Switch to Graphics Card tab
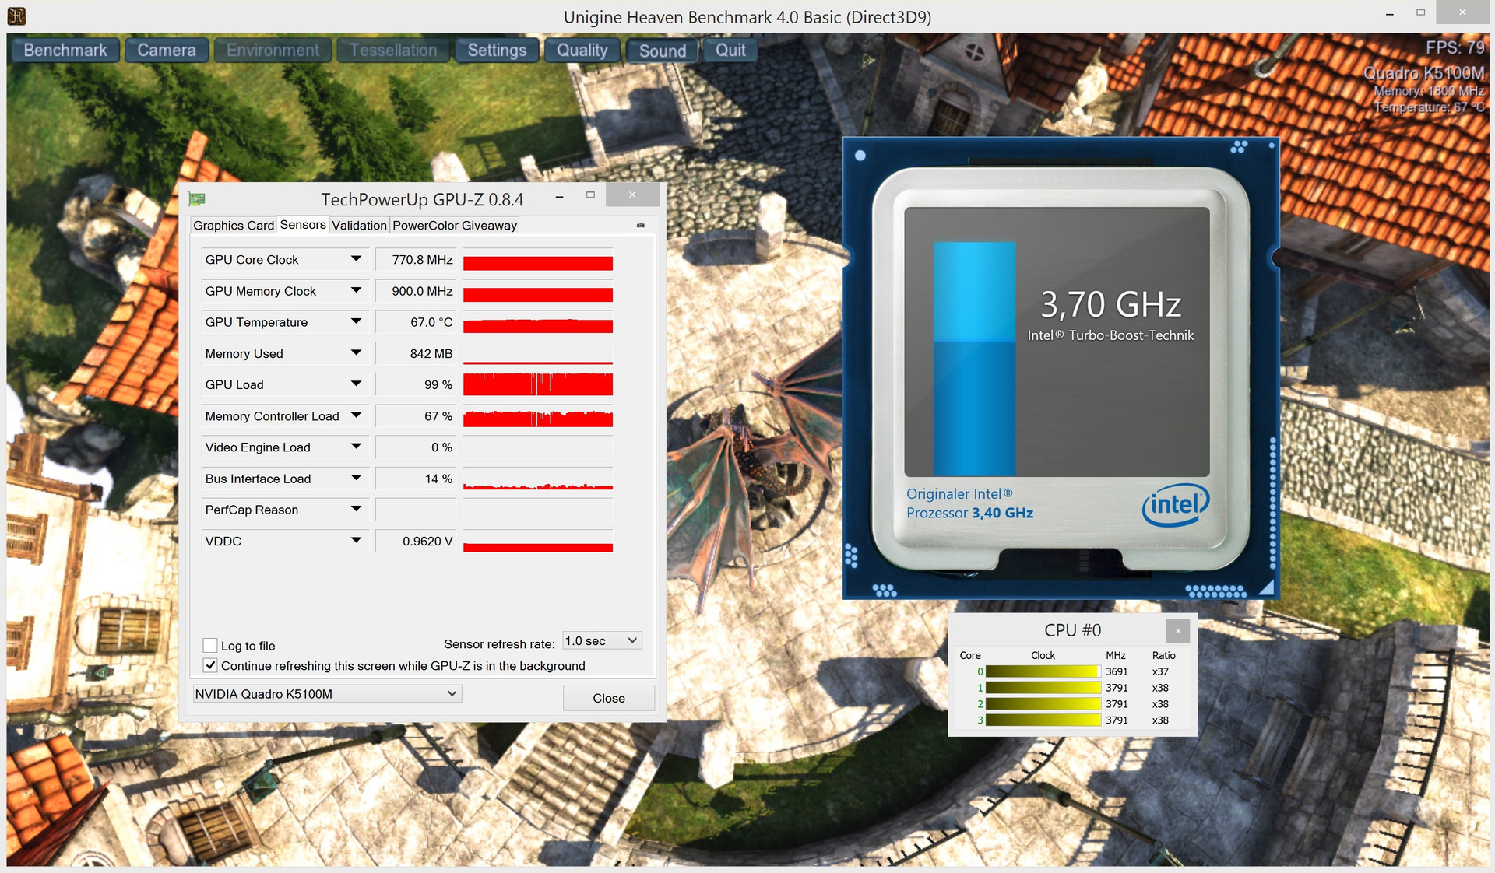Viewport: 1495px width, 873px height. 234,225
